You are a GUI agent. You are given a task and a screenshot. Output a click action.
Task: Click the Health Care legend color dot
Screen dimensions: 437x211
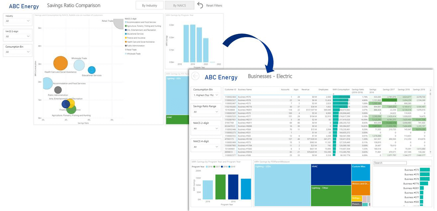coord(126,42)
